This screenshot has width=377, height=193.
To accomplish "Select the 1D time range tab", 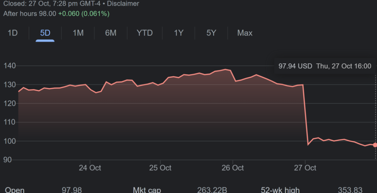I will click(x=13, y=33).
